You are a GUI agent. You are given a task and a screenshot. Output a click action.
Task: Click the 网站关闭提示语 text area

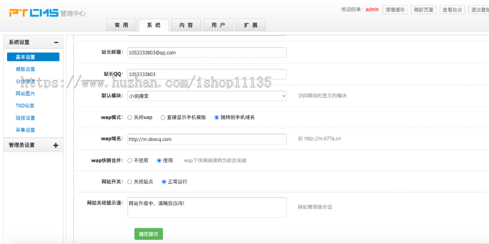coord(207,208)
